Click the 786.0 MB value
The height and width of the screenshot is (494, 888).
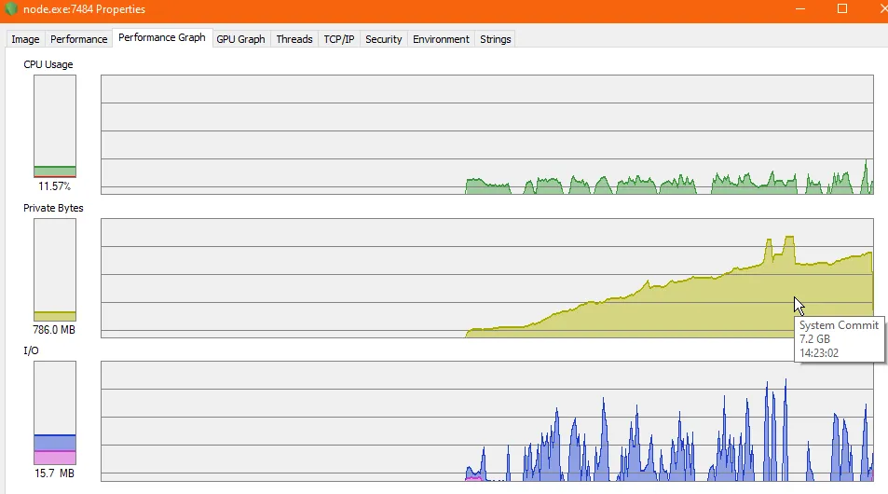coord(54,330)
